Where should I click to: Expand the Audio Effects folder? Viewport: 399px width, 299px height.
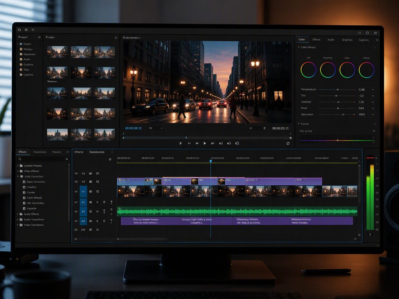coord(18,214)
